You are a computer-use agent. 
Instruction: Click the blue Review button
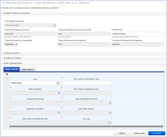pyautogui.click(x=157, y=133)
